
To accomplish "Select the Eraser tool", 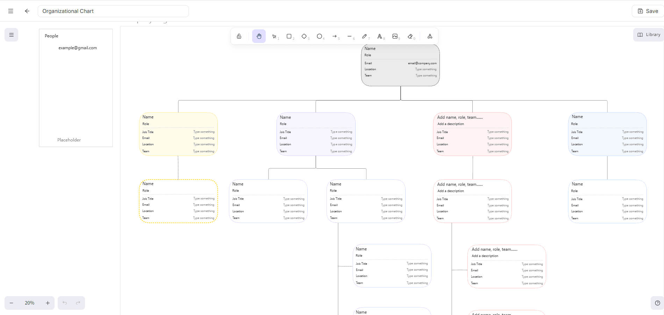I will tap(410, 36).
